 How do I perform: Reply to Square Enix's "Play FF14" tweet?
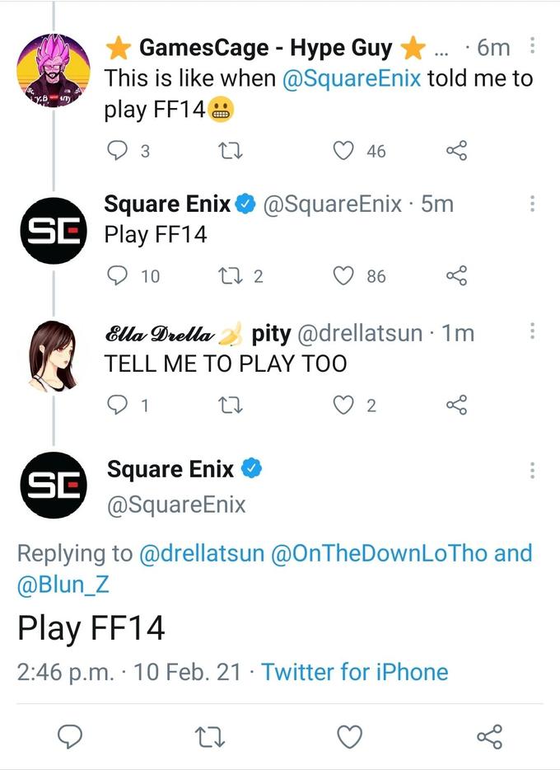pyautogui.click(x=120, y=273)
